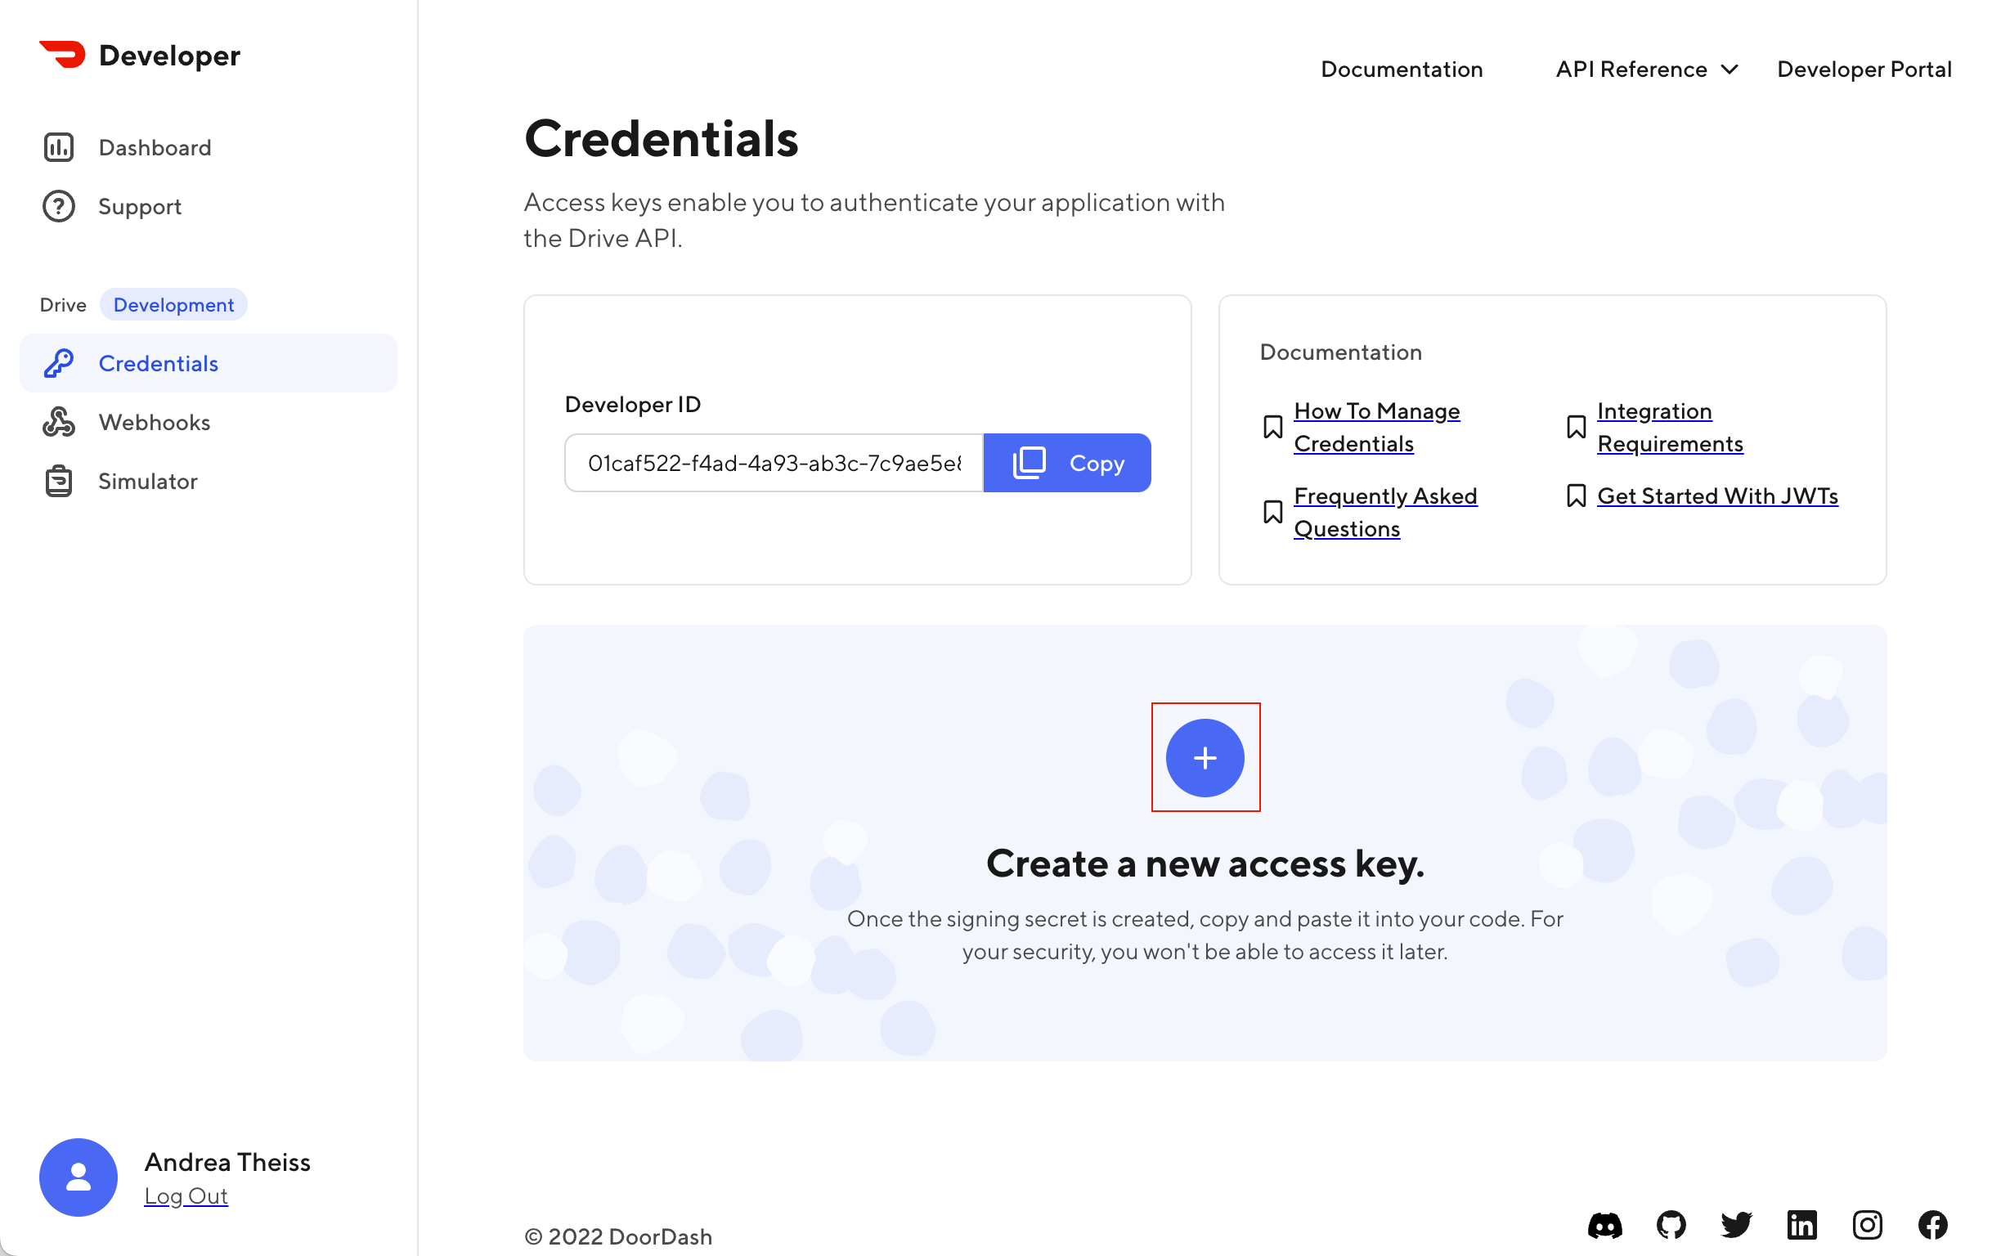Screen dimensions: 1992x1256
Task: Click the Dashboard icon in sidebar
Action: point(56,146)
